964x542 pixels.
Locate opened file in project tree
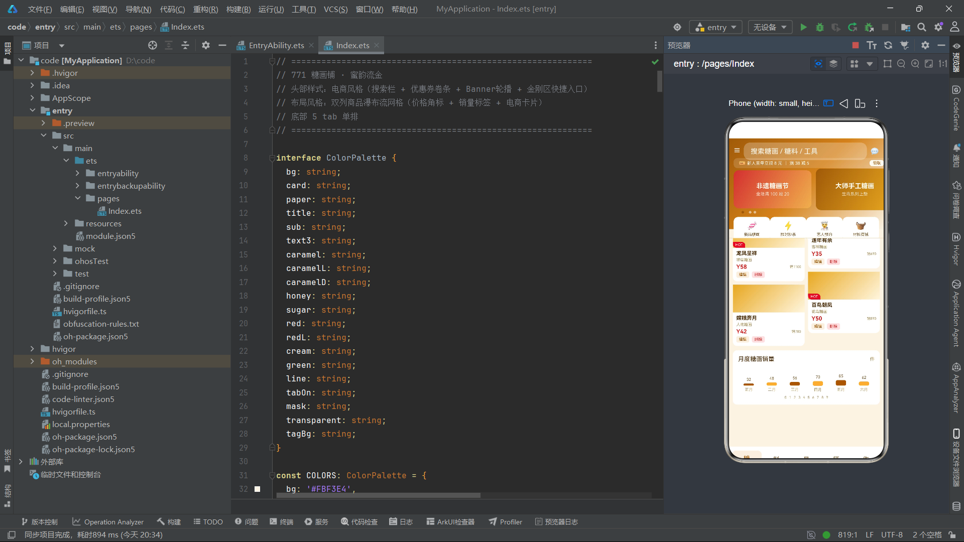pyautogui.click(x=153, y=45)
